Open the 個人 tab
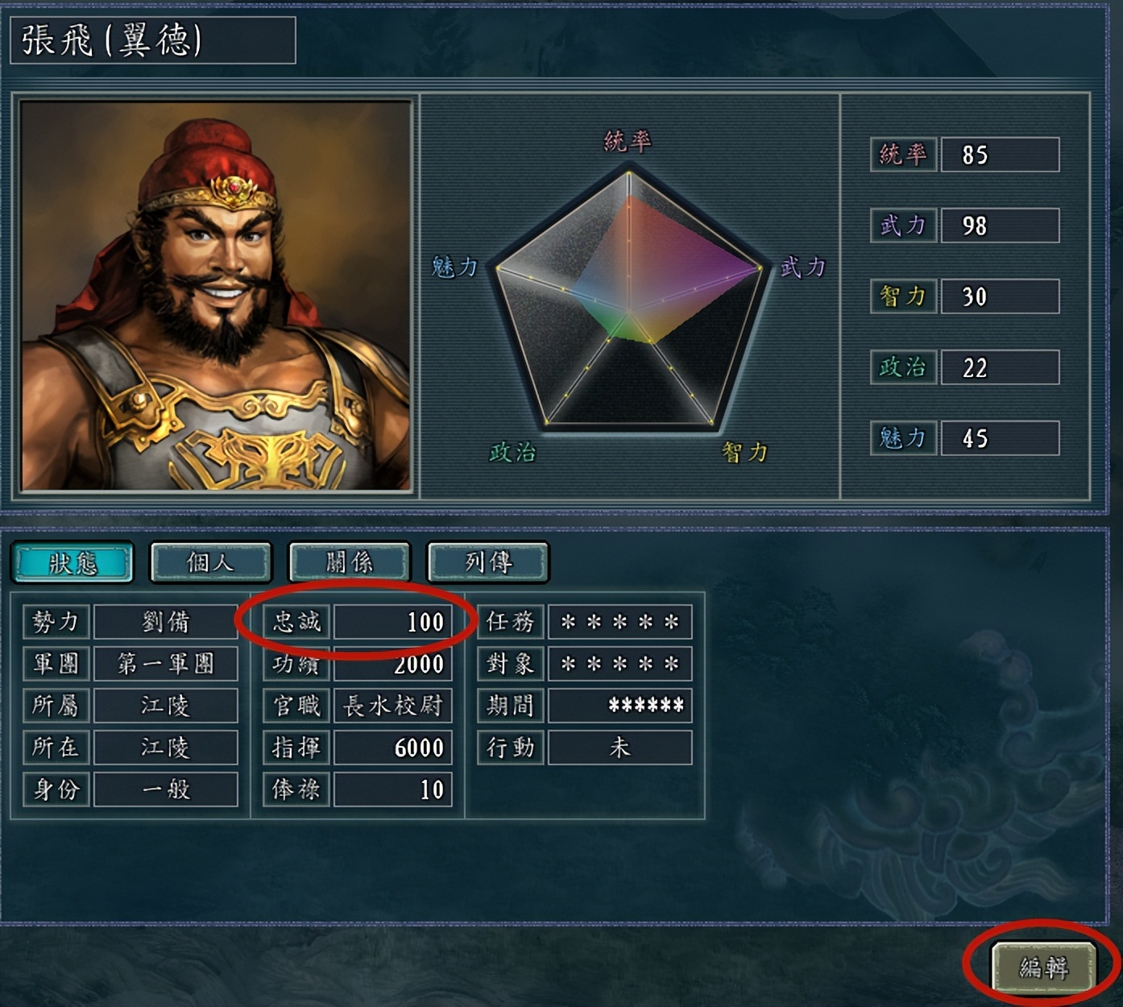The width and height of the screenshot is (1123, 1007). tap(211, 562)
